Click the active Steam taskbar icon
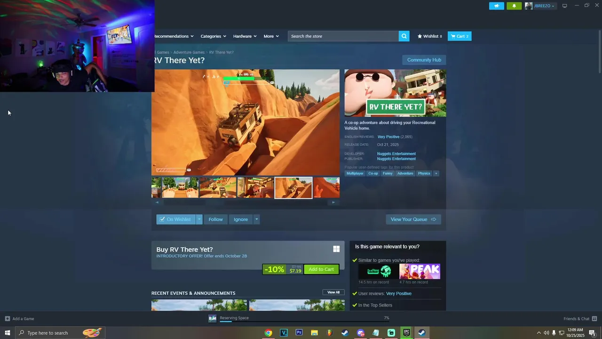602x339 pixels. click(422, 333)
